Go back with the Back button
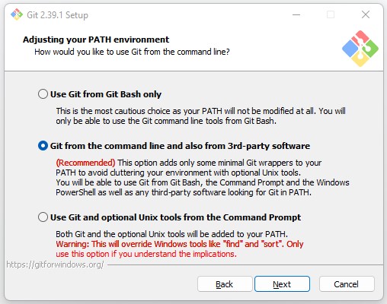The height and width of the screenshot is (304, 387). (x=225, y=284)
